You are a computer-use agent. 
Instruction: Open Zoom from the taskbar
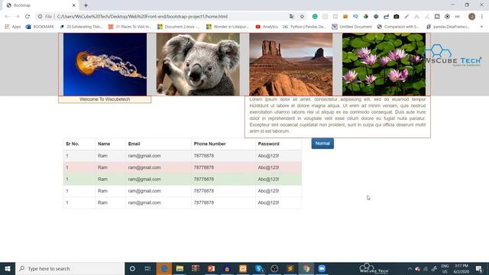pos(322,268)
